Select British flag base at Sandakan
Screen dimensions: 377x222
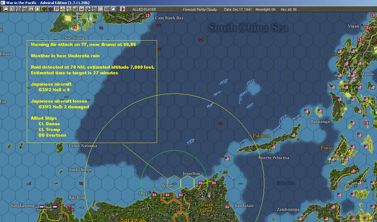pos(227,207)
